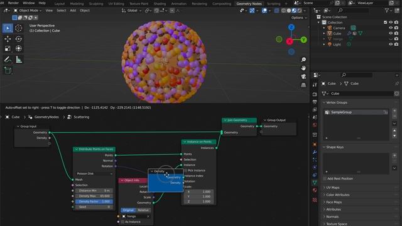Select the Annotate pencil tool
Screen dimensions: 402x226
point(8,60)
